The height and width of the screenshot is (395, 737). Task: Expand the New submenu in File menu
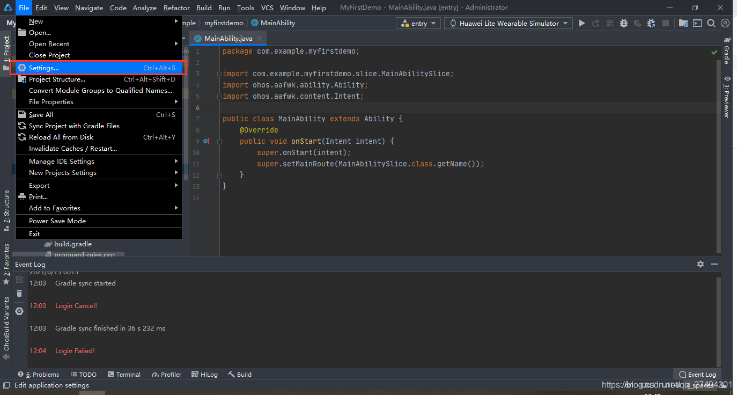(99, 21)
